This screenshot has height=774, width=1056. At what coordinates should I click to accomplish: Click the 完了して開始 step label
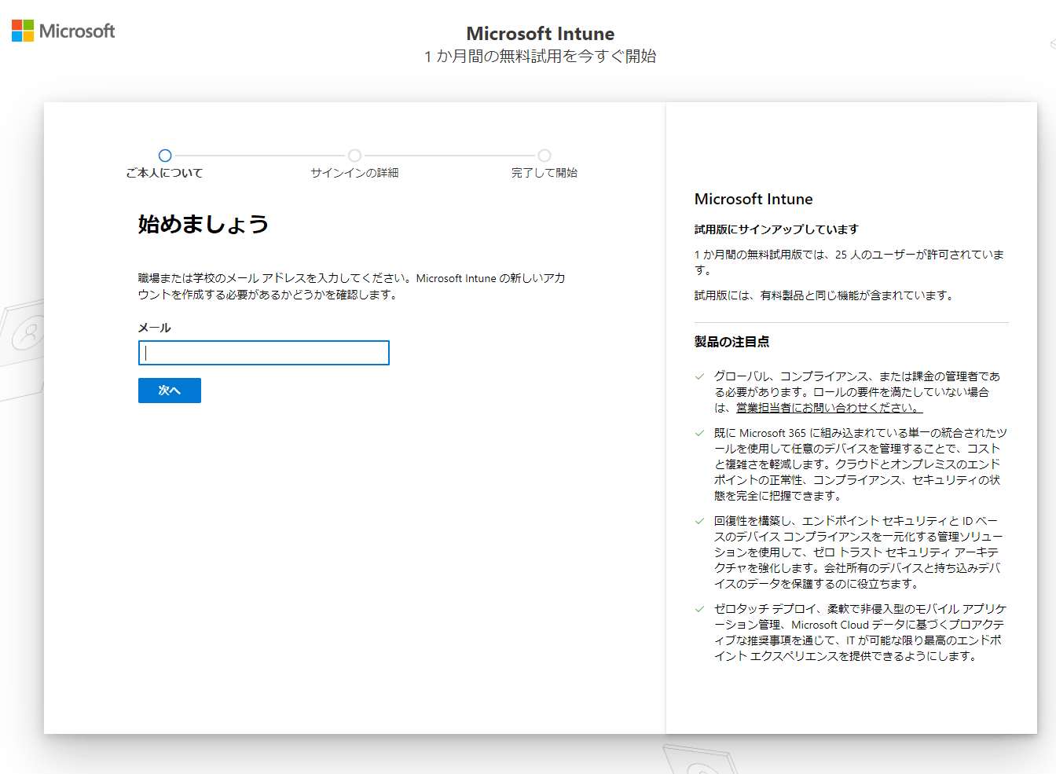[544, 173]
